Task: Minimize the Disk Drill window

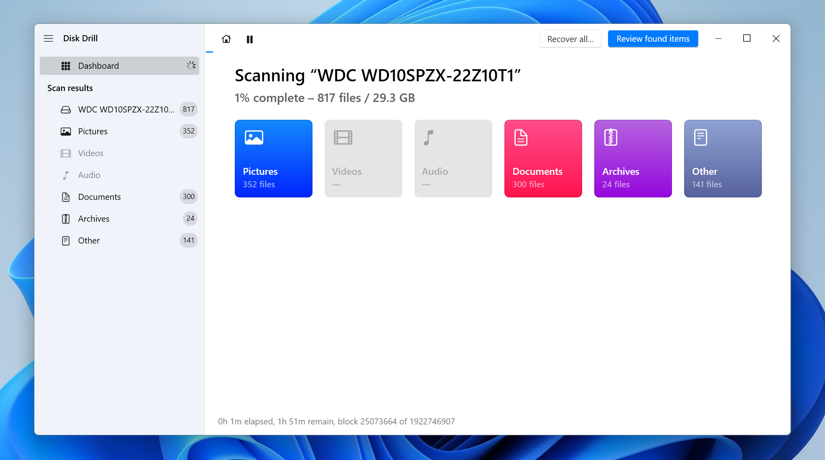Action: pyautogui.click(x=719, y=38)
